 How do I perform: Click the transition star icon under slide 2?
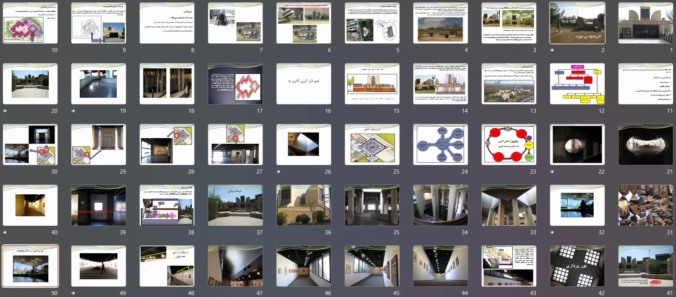point(552,50)
